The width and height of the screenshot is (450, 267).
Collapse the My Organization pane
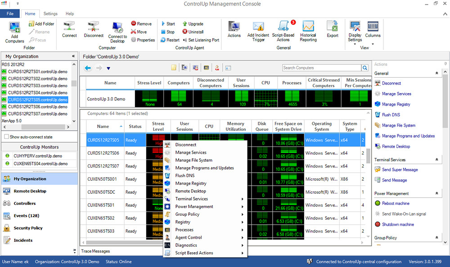(x=73, y=56)
